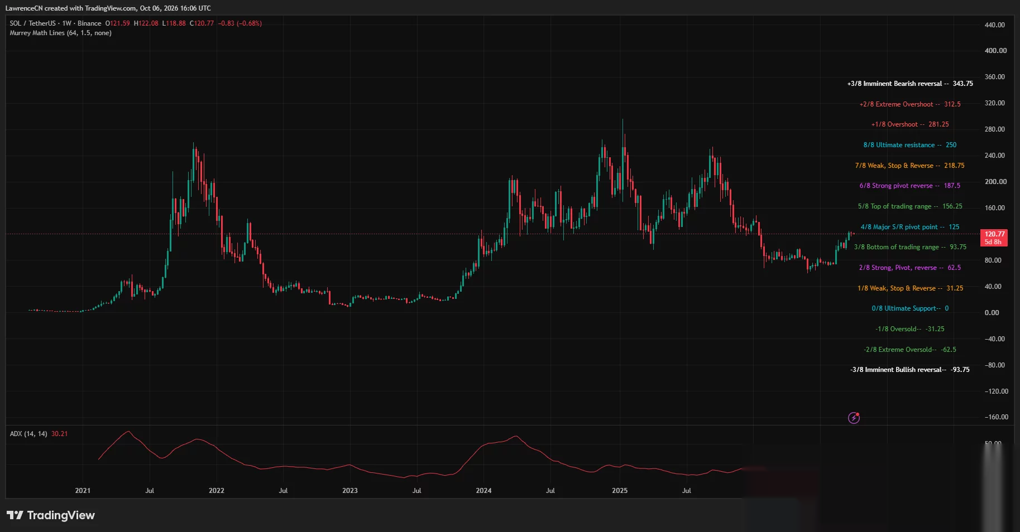The height and width of the screenshot is (532, 1020).
Task: Click the 440.00 price axis label
Action: [995, 25]
